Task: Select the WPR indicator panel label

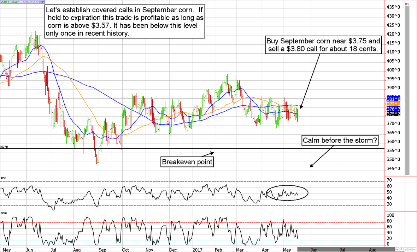Action: click(3, 213)
